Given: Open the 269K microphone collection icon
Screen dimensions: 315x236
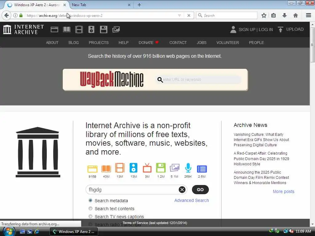Looking at the screenshot, I should tap(188, 168).
